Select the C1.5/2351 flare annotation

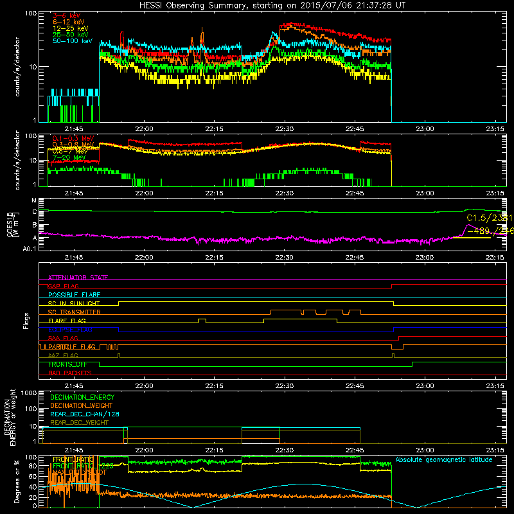click(x=490, y=218)
